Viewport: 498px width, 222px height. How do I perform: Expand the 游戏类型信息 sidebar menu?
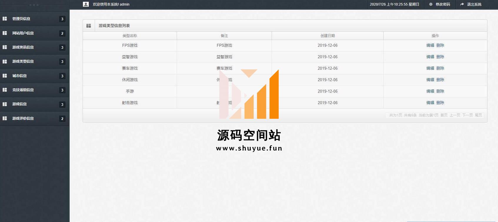[x=23, y=61]
